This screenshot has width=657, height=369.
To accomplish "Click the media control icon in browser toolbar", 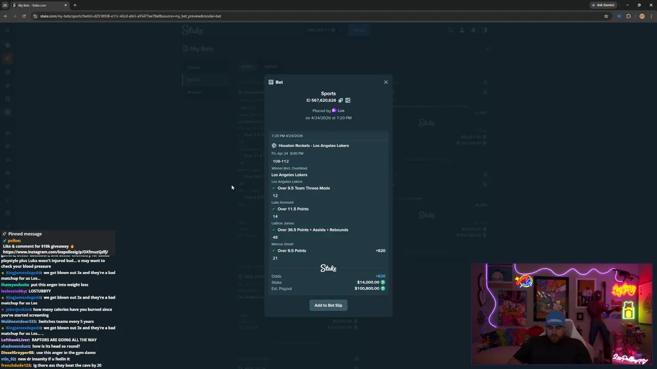I will click(x=619, y=16).
